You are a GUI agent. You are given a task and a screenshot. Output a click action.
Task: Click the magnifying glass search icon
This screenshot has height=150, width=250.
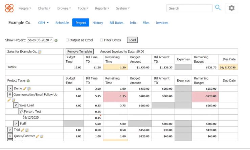point(218,8)
